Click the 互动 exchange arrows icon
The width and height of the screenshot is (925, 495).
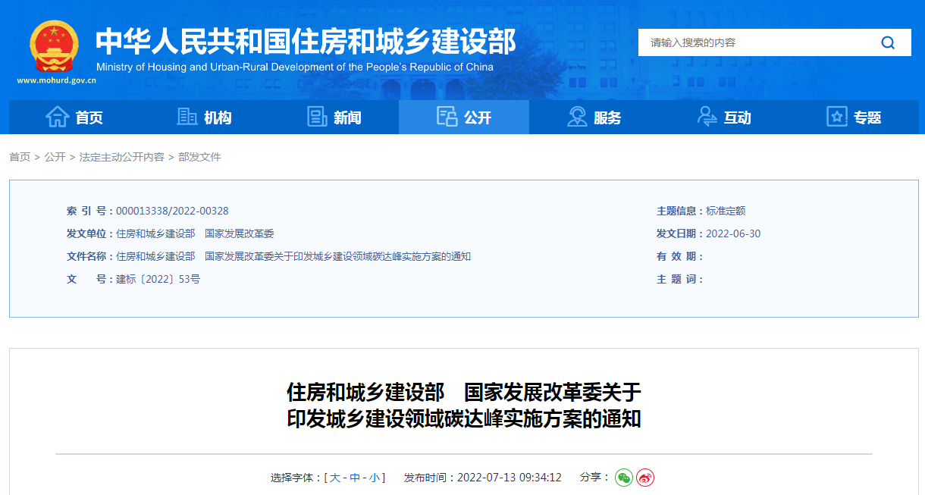[707, 117]
